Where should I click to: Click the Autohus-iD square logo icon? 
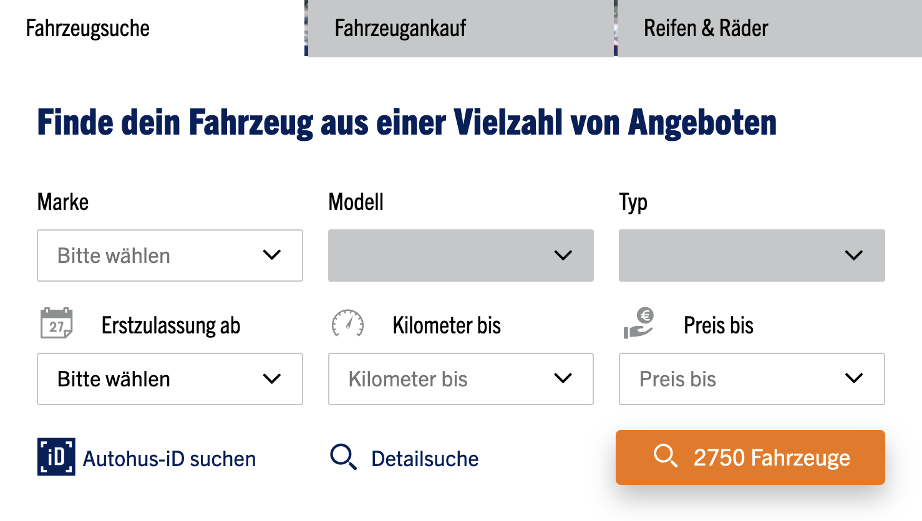[56, 457]
